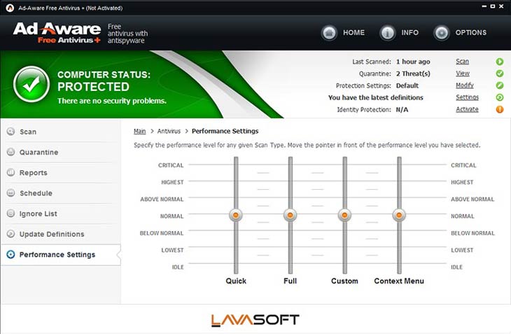Click the Context Menu label below slider
The width and height of the screenshot is (511, 334).
399,281
